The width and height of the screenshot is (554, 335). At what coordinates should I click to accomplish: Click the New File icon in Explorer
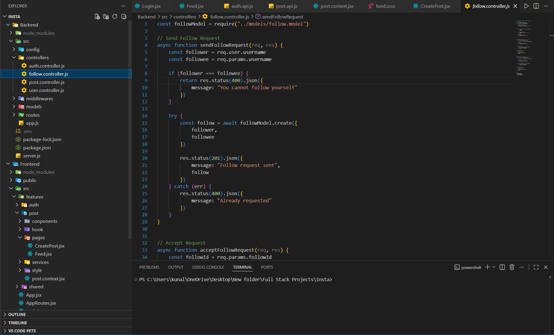click(97, 17)
